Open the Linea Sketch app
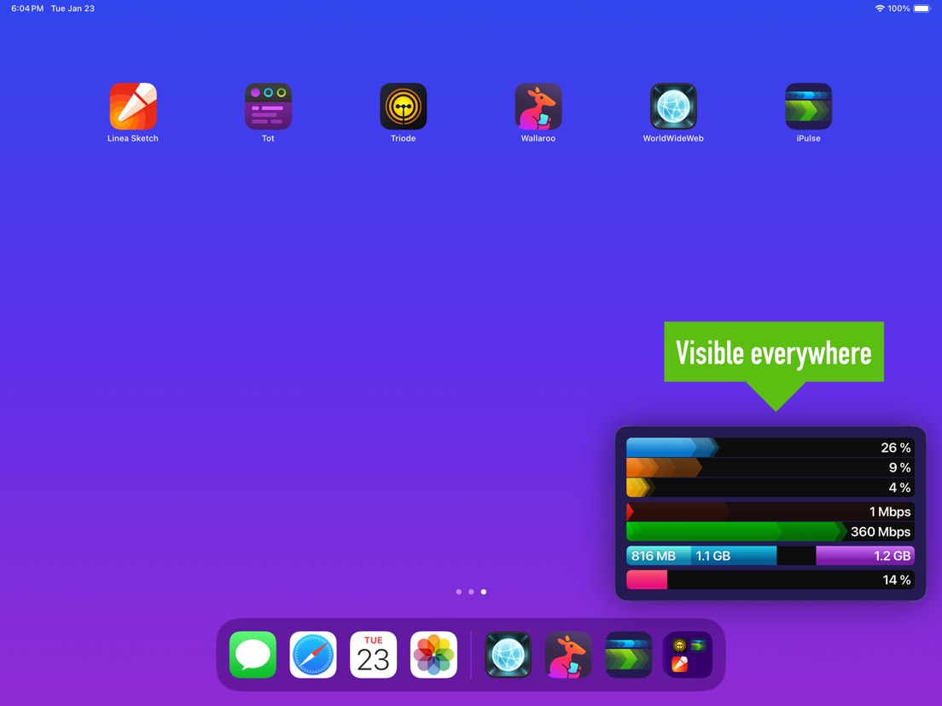942x706 pixels. (x=133, y=107)
